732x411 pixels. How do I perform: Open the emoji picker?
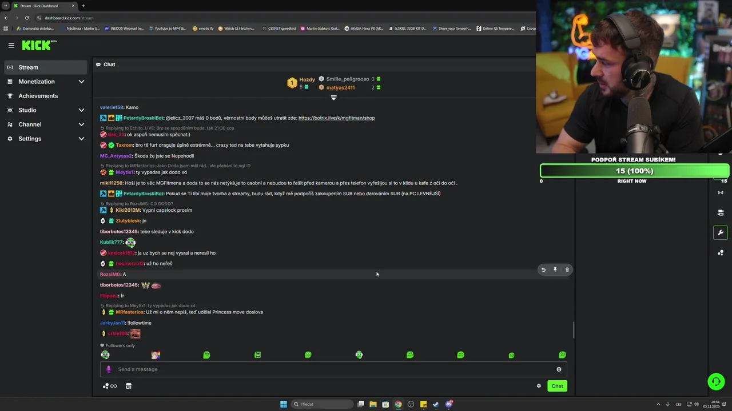click(x=559, y=369)
